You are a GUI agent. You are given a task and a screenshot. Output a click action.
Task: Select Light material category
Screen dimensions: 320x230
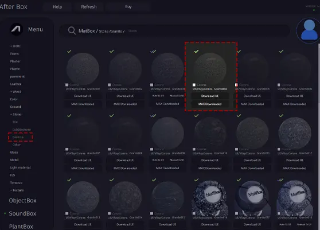[x=20, y=167]
